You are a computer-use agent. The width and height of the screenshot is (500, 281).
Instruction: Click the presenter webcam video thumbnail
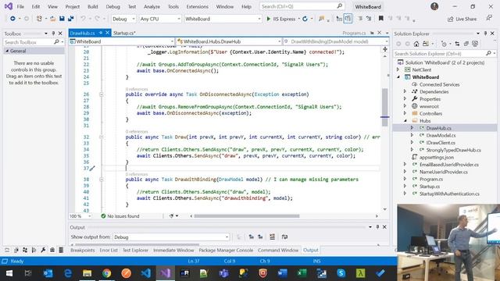pos(448,242)
